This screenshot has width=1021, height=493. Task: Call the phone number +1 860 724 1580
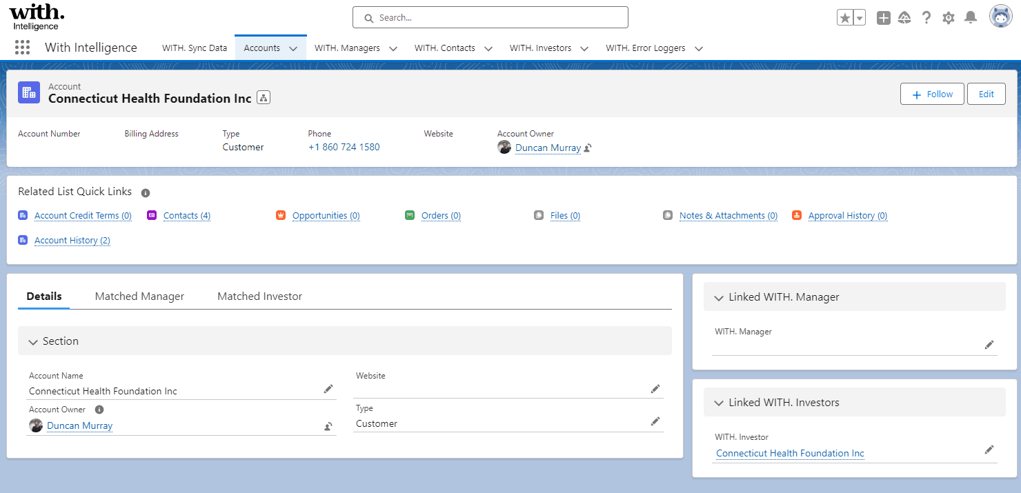point(344,147)
